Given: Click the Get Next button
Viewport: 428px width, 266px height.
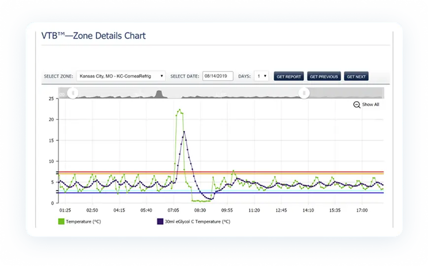Looking at the screenshot, I should coord(356,77).
